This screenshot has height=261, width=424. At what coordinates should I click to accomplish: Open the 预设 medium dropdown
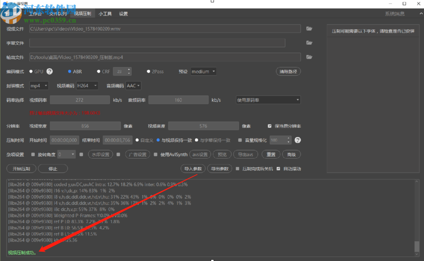tap(203, 72)
